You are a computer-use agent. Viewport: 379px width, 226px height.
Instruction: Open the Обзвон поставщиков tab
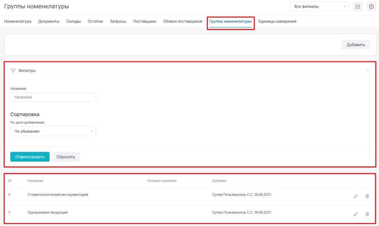click(182, 21)
